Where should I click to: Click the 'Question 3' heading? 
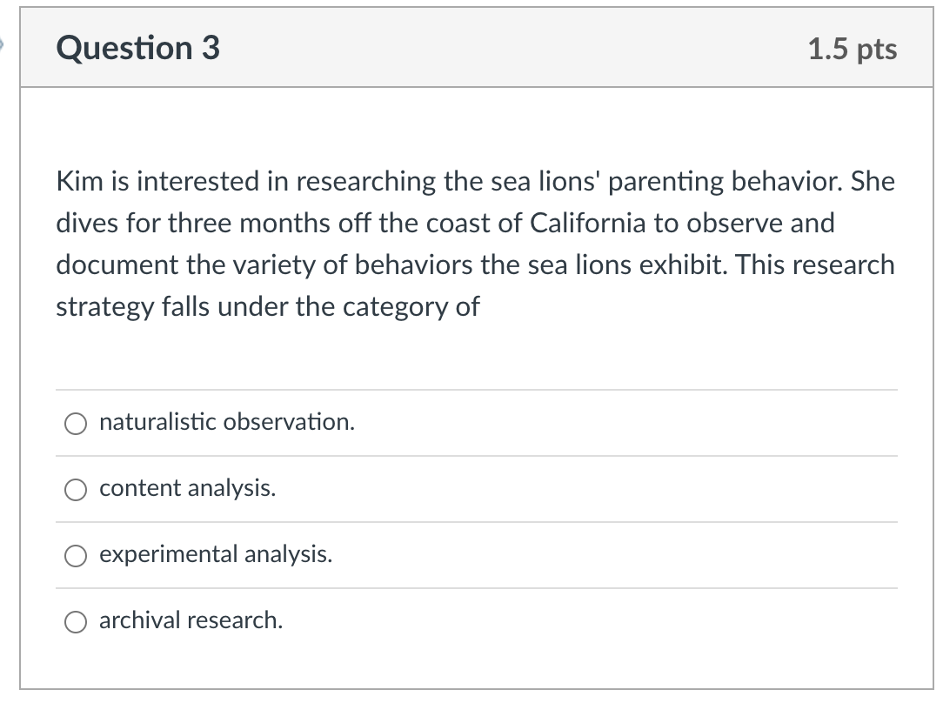click(138, 48)
